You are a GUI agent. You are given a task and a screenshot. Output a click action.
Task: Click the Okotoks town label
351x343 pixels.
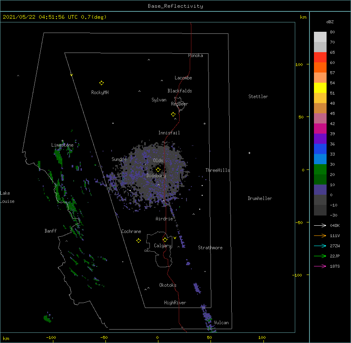pos(168,285)
